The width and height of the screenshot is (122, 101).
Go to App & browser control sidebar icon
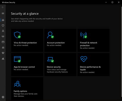(3, 42)
